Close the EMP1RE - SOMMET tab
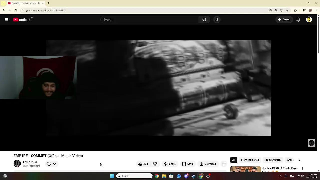 (42, 3)
